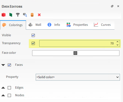The height and width of the screenshot is (102, 123).
Task: Close the Data Editors panel
Action: (118, 6)
